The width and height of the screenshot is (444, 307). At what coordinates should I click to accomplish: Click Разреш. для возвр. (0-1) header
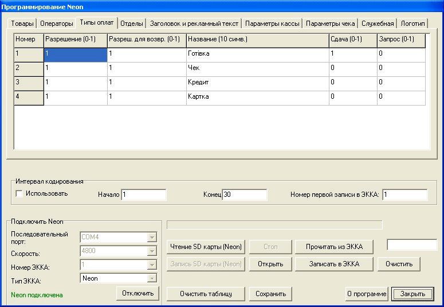pyautogui.click(x=147, y=41)
